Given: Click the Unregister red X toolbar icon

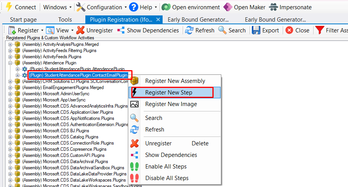Looking at the screenshot, I should coord(80,30).
